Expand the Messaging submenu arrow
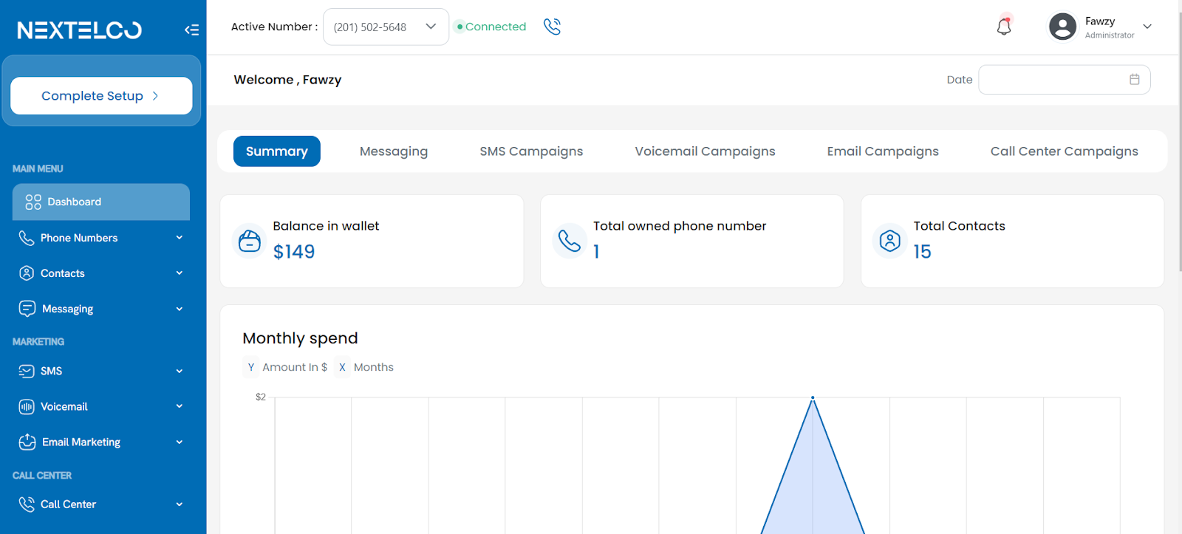 [x=180, y=309]
